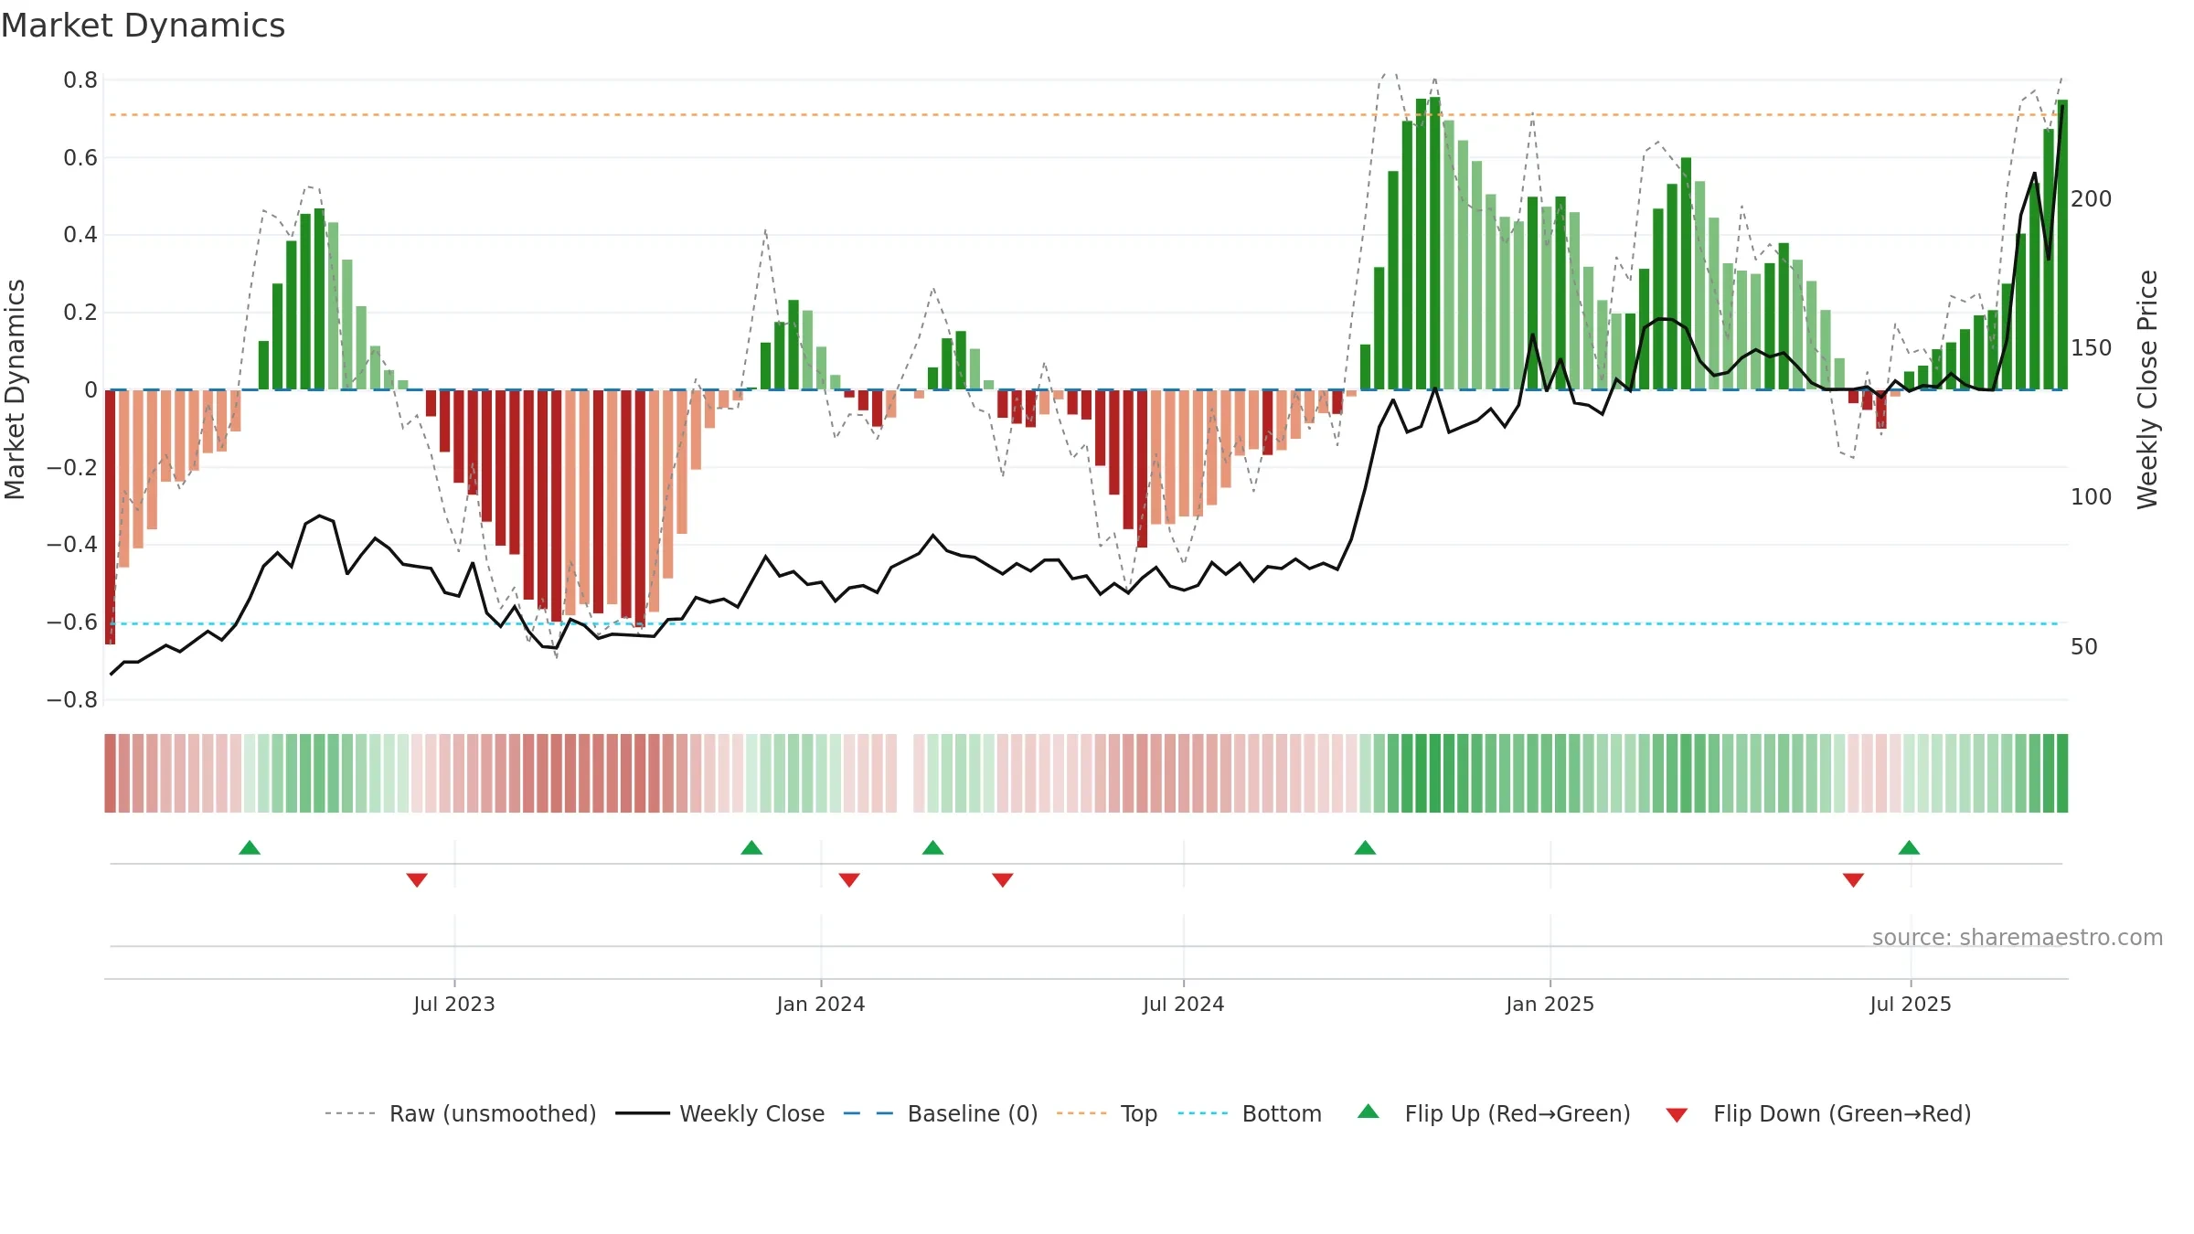Click the green flip-up marker around Mar 2024
This screenshot has height=1234, width=2194.
(933, 847)
